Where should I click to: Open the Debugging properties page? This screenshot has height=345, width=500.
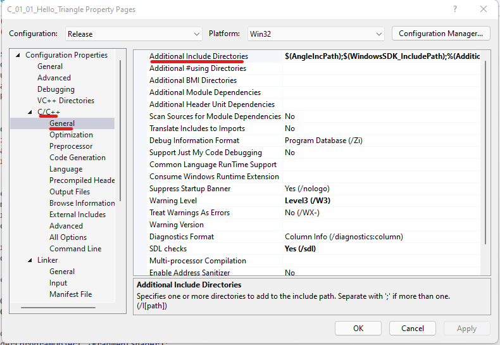click(x=56, y=89)
